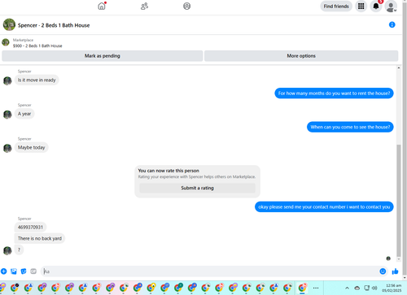Open the Friends icon in top navigation

[x=144, y=6]
